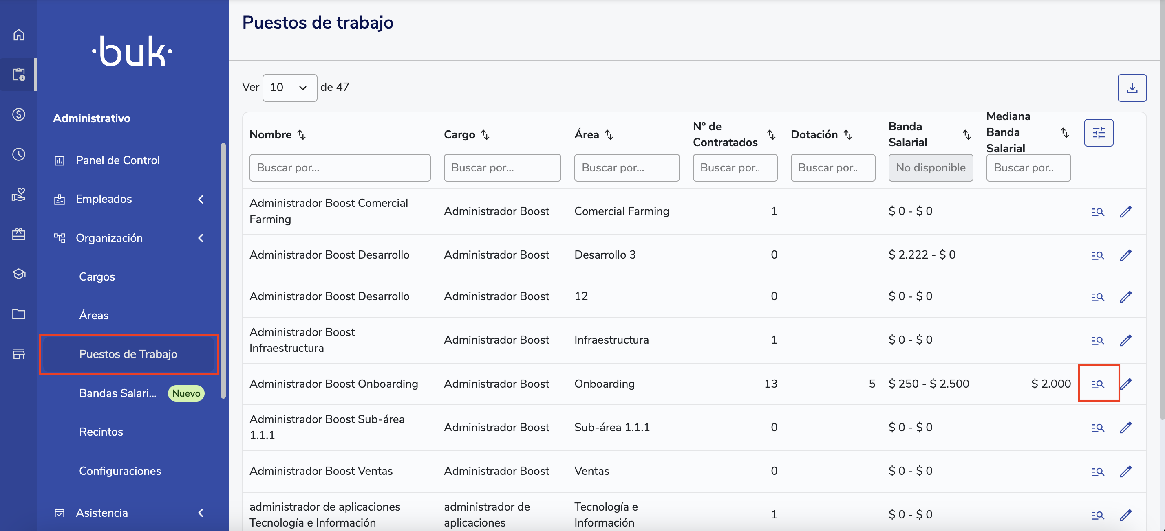Viewport: 1165px width, 531px height.
Task: Open the rows per page dropdown
Action: pyautogui.click(x=289, y=88)
